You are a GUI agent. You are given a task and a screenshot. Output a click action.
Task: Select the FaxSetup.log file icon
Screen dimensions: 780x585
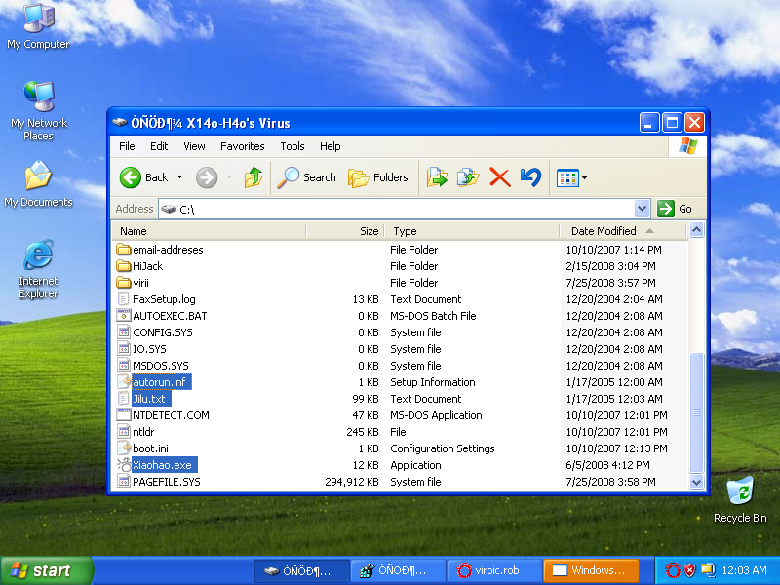pos(124,299)
